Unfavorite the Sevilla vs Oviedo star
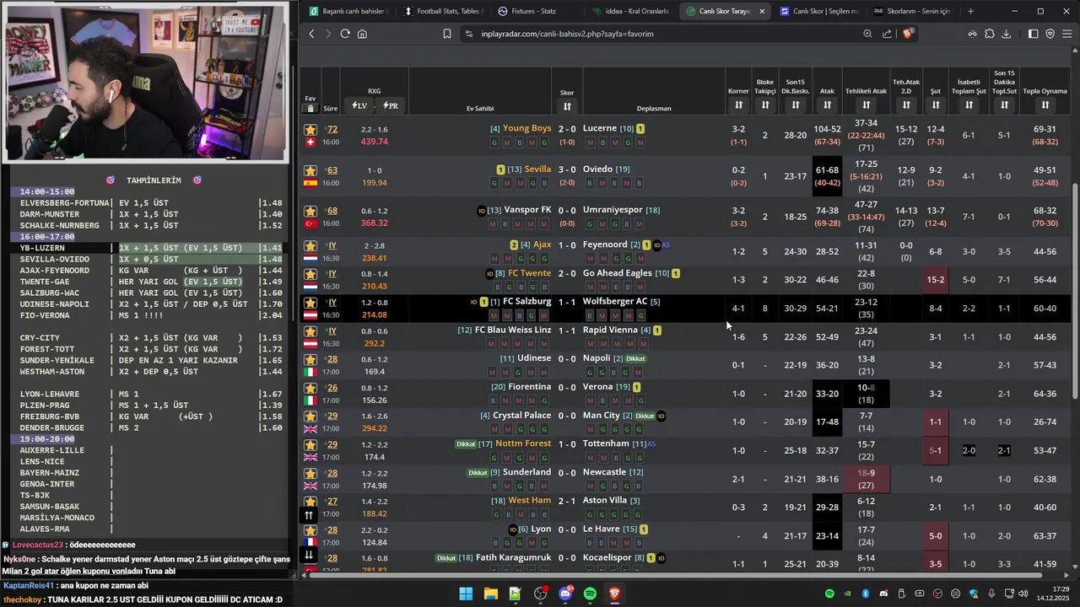The height and width of the screenshot is (607, 1080). pos(310,169)
